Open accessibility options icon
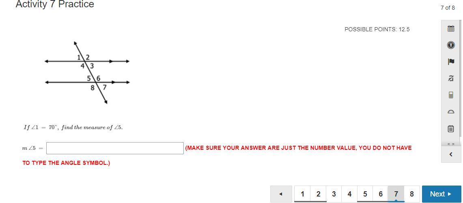Image resolution: width=463 pixels, height=203 pixels. [x=450, y=45]
